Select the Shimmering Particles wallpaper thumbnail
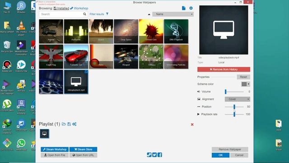Image resolution: width=289 pixels, height=163 pixels. [x=176, y=57]
